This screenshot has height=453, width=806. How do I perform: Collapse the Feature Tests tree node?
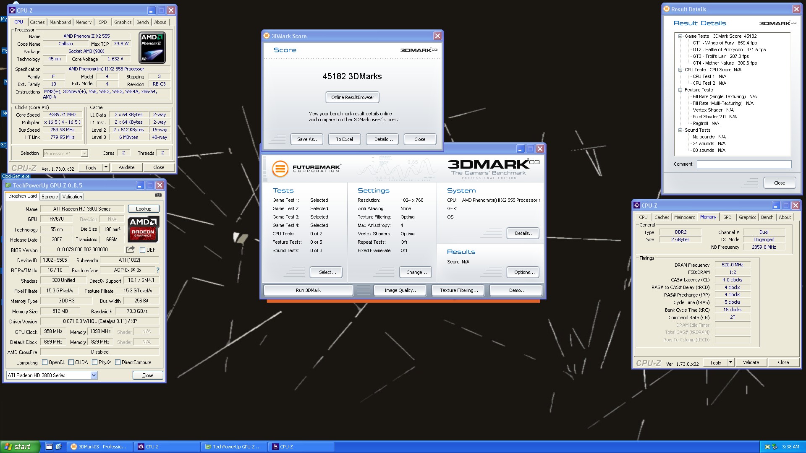[680, 90]
